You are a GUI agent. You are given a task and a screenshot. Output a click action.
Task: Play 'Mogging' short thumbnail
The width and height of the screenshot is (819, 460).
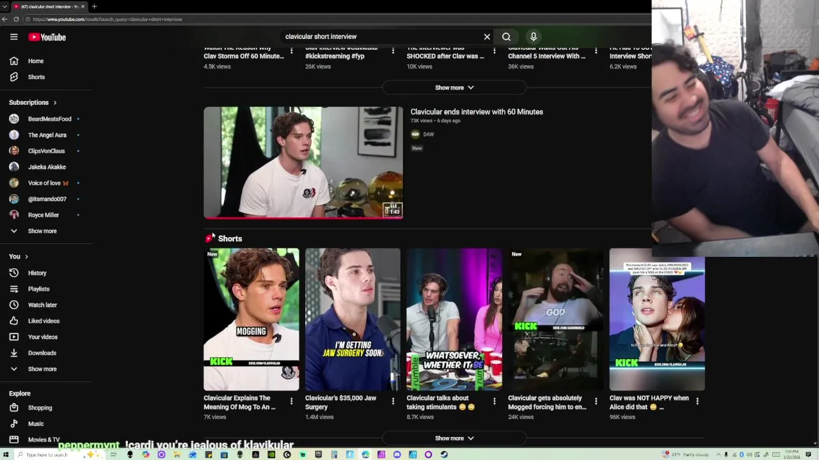pos(251,319)
